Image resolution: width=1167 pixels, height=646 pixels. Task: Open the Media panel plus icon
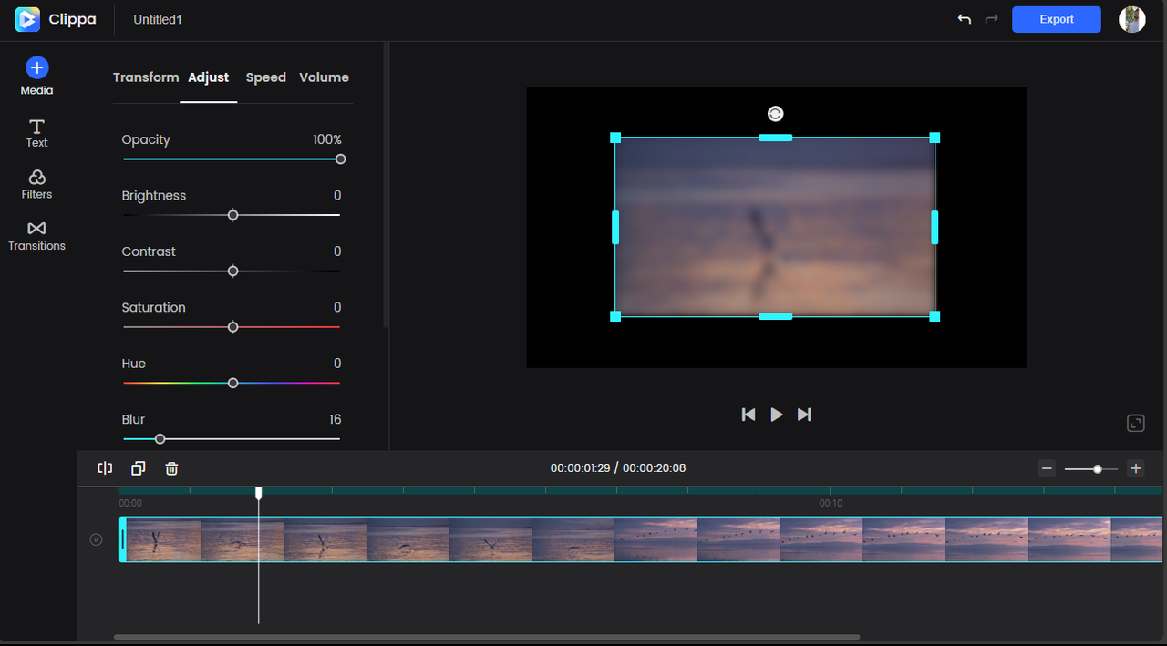click(x=36, y=67)
